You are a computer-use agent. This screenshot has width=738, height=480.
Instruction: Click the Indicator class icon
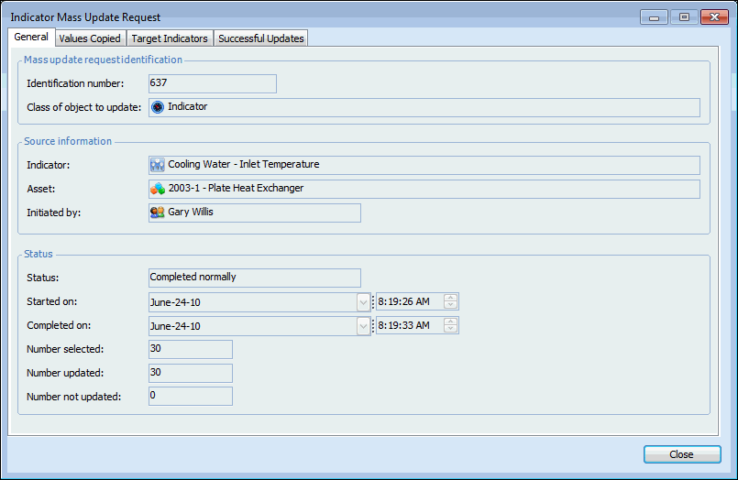coord(157,107)
